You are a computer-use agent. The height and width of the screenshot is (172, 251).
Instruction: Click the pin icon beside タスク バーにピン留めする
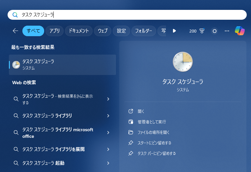(131, 153)
